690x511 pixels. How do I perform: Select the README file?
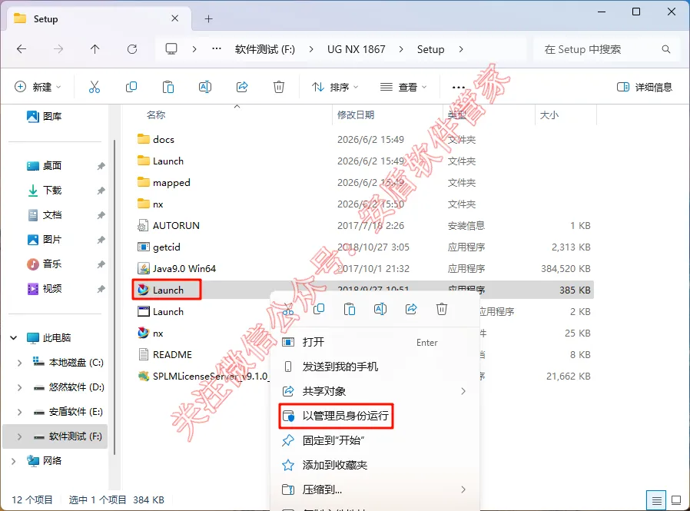[x=164, y=355]
